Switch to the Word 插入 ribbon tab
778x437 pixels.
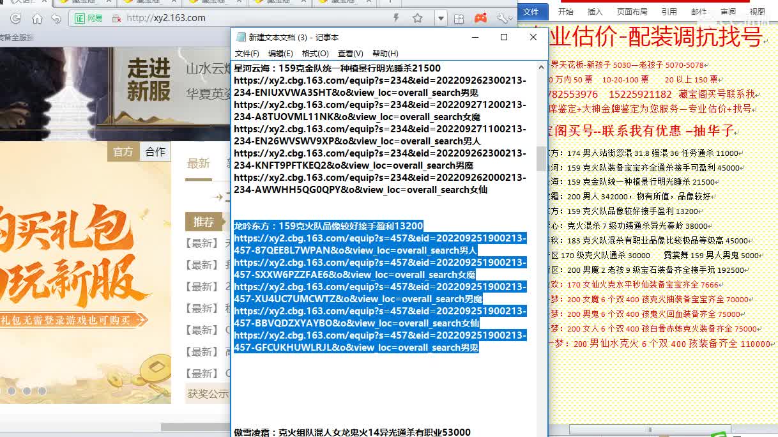(x=595, y=11)
